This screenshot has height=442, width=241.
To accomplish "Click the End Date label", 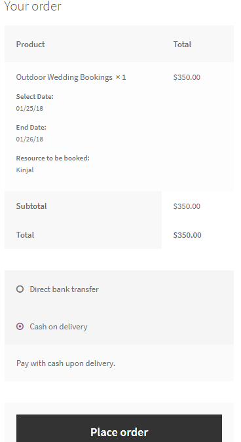I will pos(31,128).
